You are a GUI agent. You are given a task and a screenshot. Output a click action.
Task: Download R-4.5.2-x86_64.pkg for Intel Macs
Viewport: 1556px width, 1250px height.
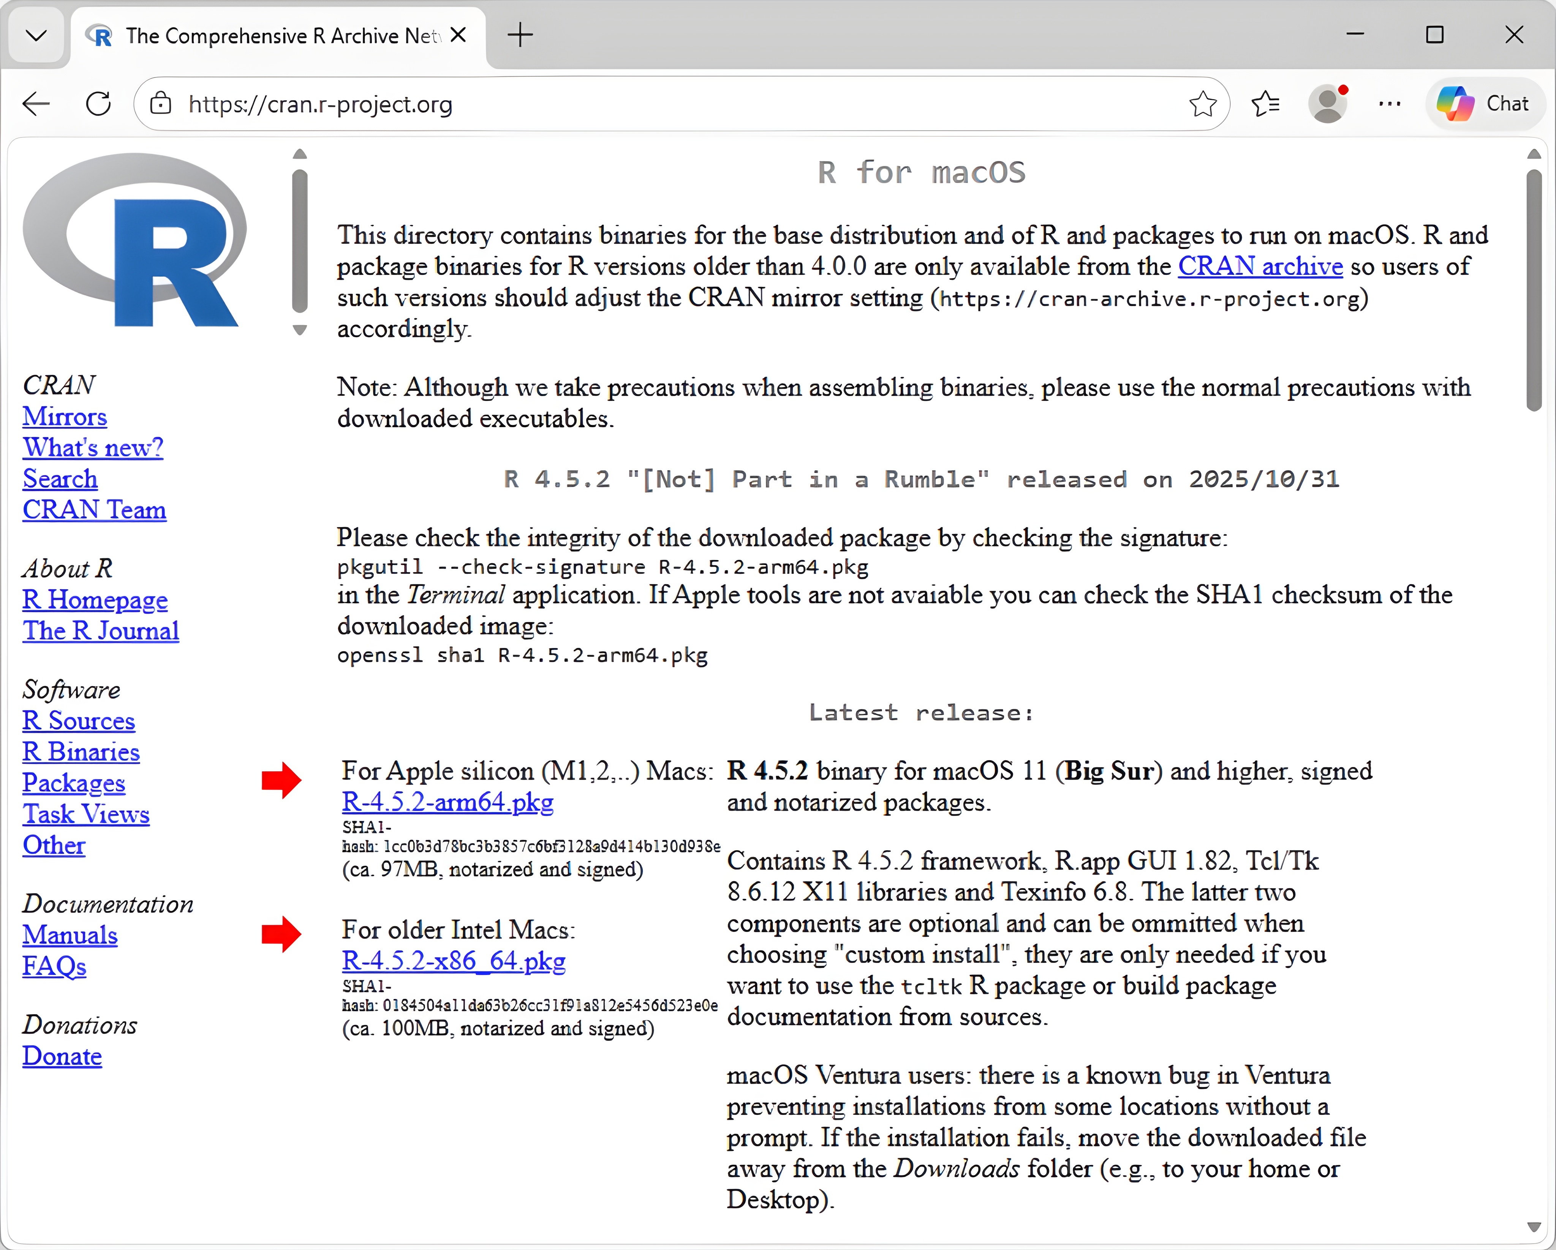453,961
